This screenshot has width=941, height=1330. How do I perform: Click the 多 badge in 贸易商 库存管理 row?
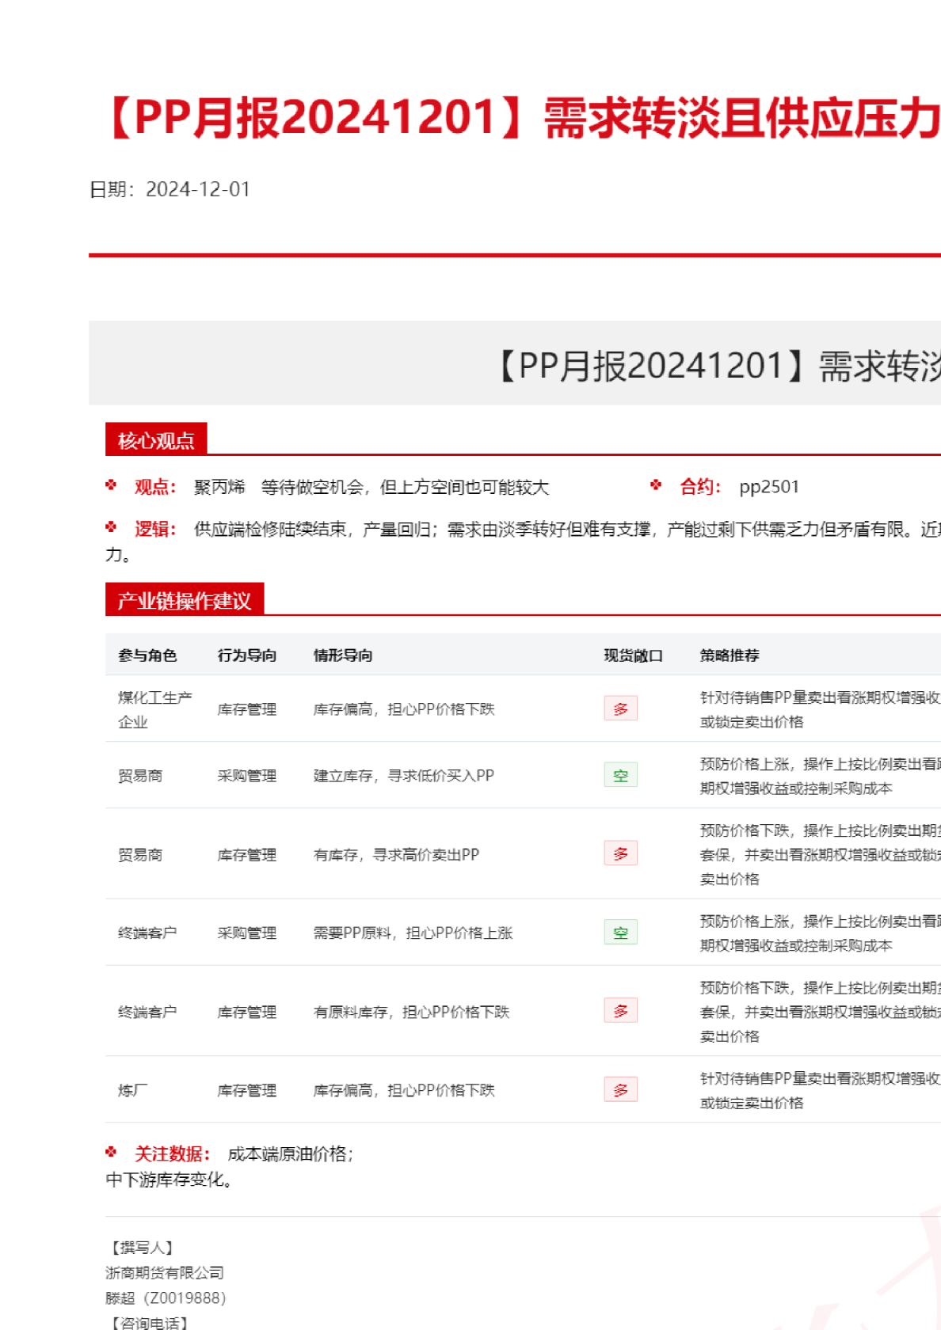click(x=620, y=853)
